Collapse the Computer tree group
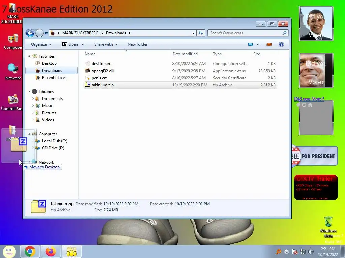 coord(30,134)
